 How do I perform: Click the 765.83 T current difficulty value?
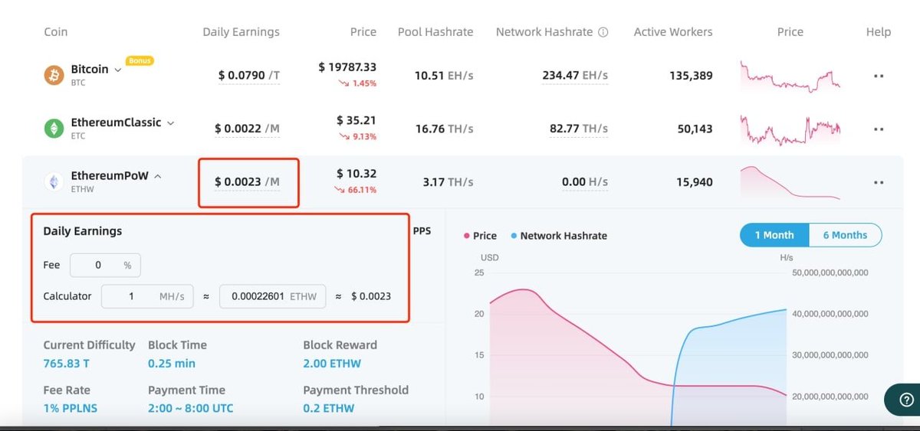68,364
